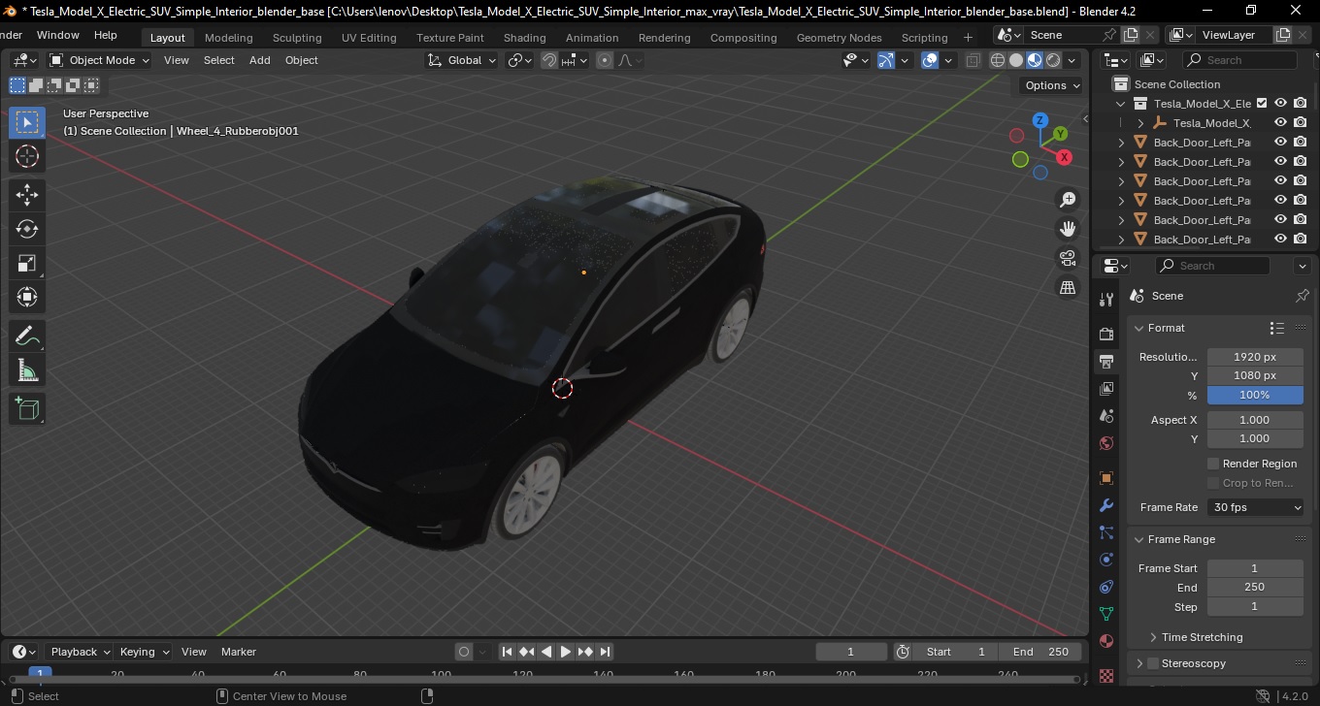Switch to the Modeling workspace tab
This screenshot has height=706, width=1320.
(x=228, y=38)
